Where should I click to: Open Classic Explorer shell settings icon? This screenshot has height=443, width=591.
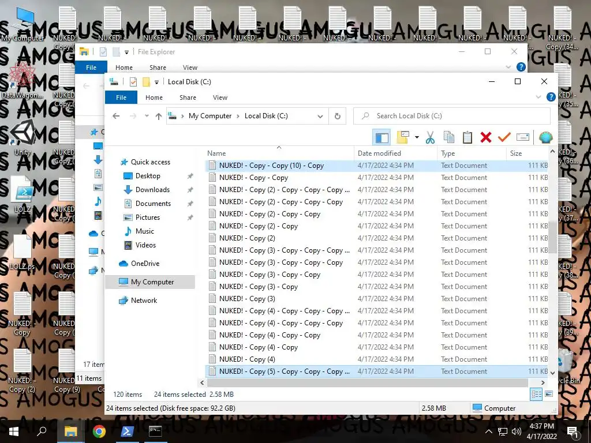545,137
